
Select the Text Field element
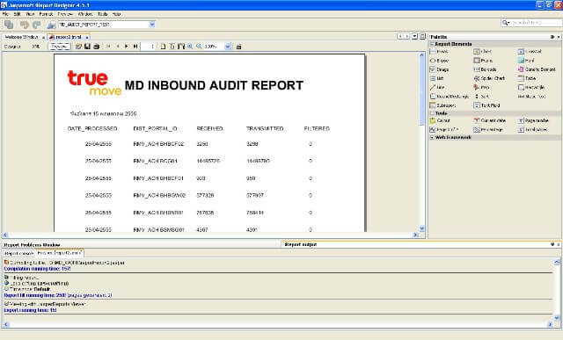486,105
